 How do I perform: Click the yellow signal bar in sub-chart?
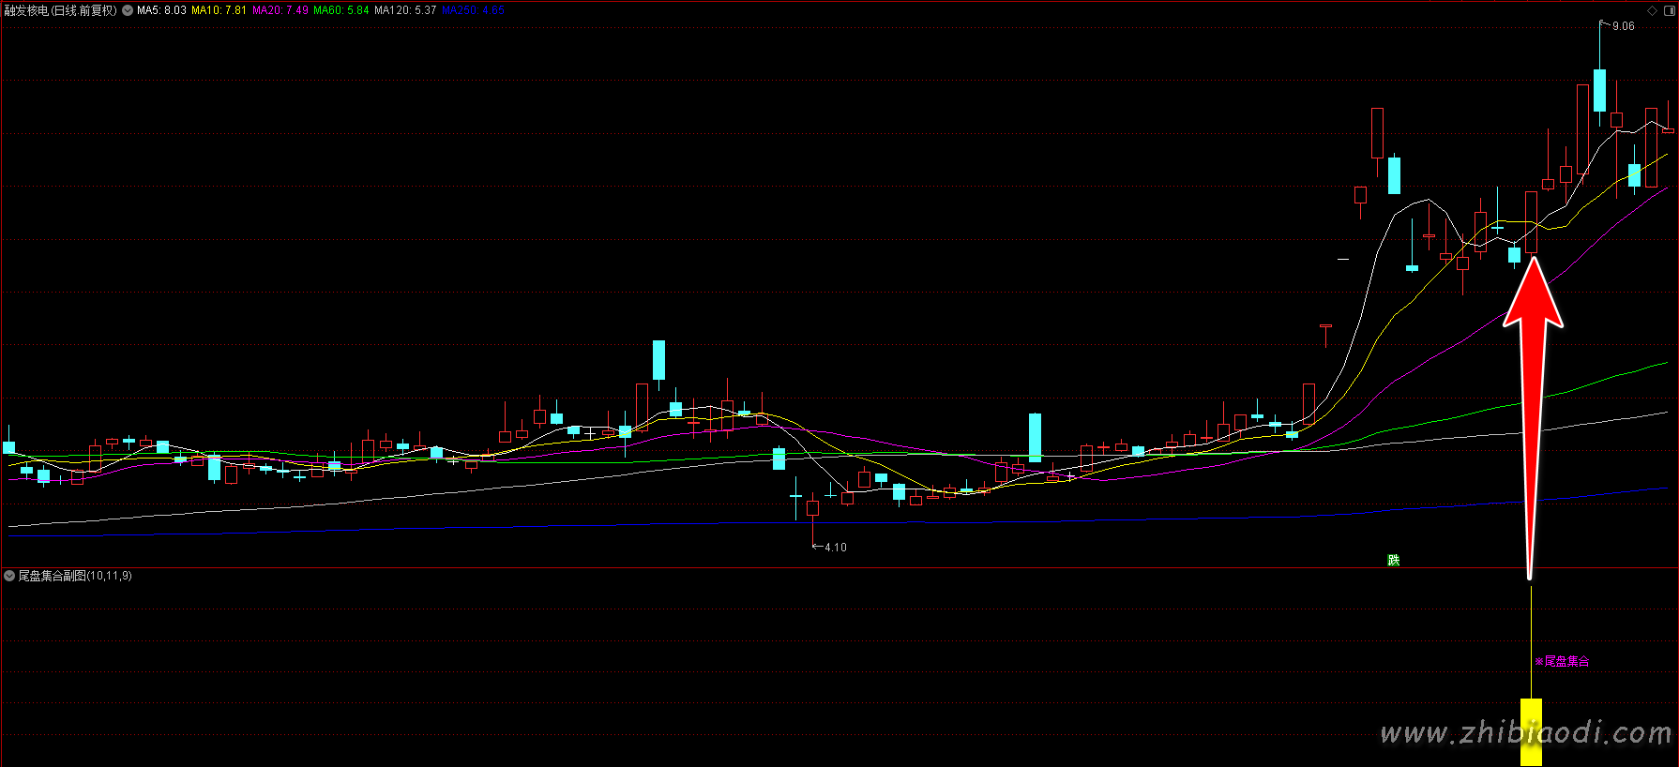pos(1531,731)
